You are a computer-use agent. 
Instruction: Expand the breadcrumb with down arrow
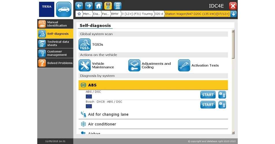[x=233, y=14]
